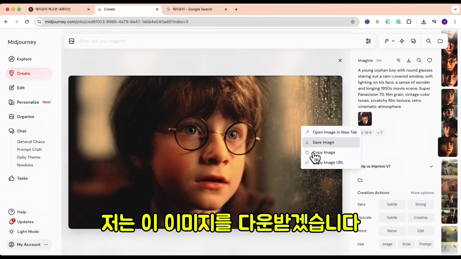Toggle Light Mode
The height and width of the screenshot is (259, 461).
pyautogui.click(x=24, y=231)
